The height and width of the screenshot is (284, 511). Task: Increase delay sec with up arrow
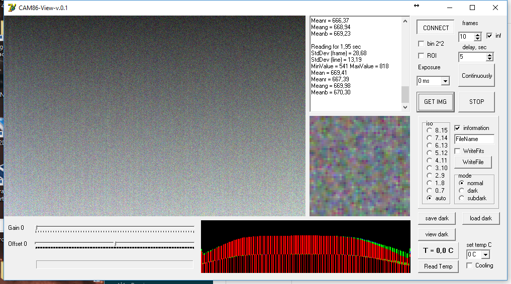(x=489, y=55)
